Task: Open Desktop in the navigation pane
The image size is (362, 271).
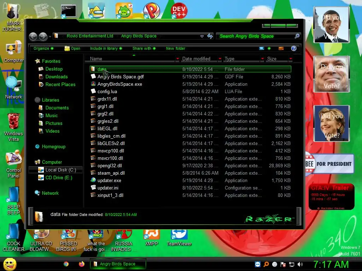Action: tap(54, 69)
